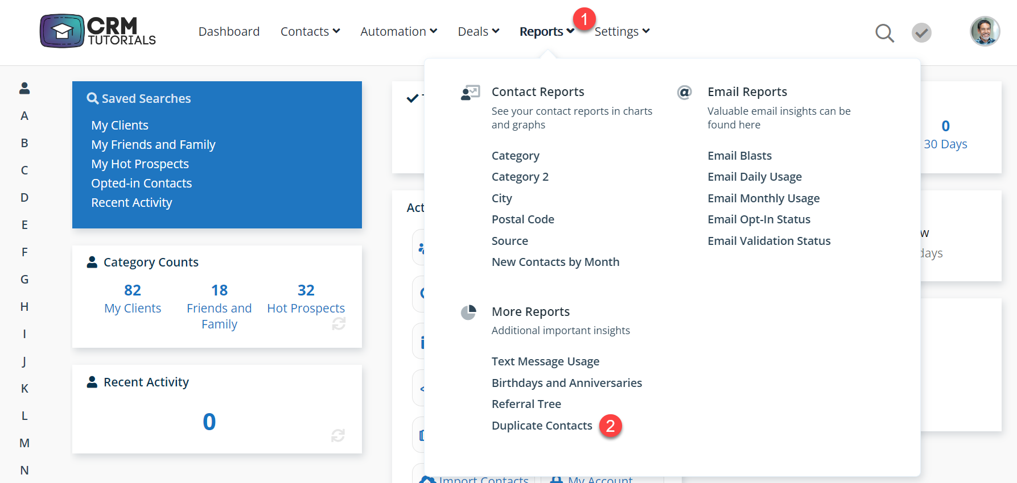
Task: Open the Email Blasts report
Action: coord(740,156)
